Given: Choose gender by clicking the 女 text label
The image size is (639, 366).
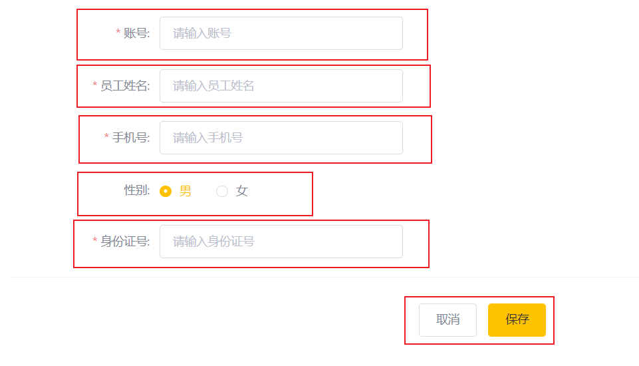Looking at the screenshot, I should pos(241,190).
